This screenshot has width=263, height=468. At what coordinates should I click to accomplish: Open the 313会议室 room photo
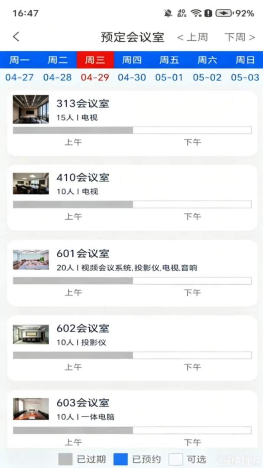tap(31, 109)
